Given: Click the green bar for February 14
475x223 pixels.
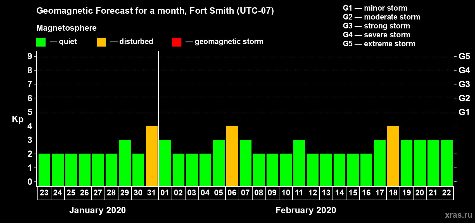Looking at the screenshot, I should pyautogui.click(x=339, y=170).
